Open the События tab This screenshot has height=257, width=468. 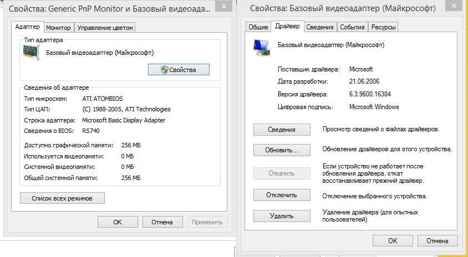coord(352,27)
